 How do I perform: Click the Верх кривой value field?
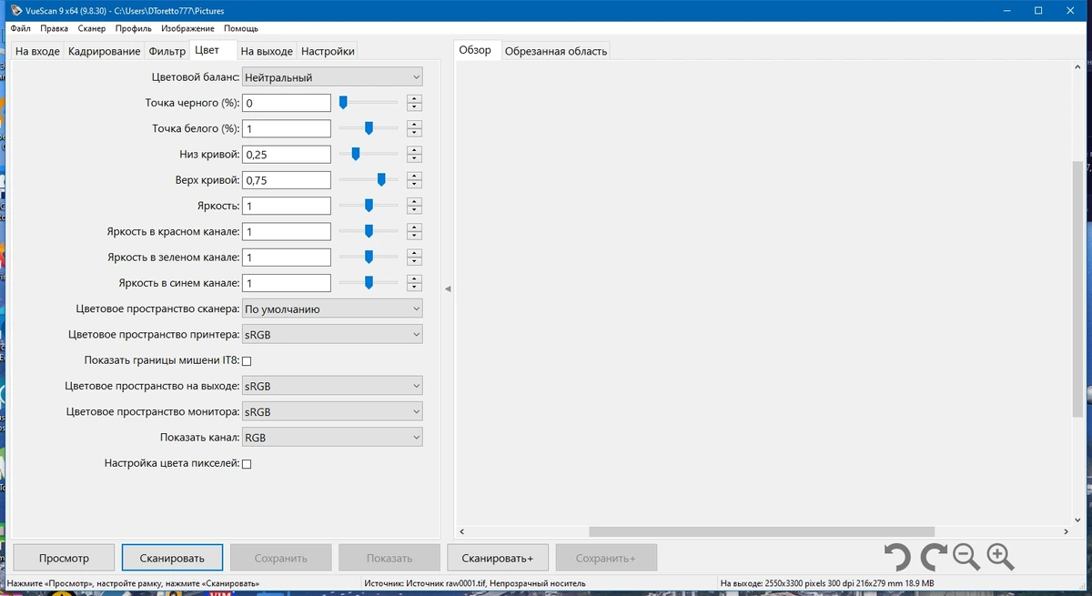pyautogui.click(x=287, y=180)
